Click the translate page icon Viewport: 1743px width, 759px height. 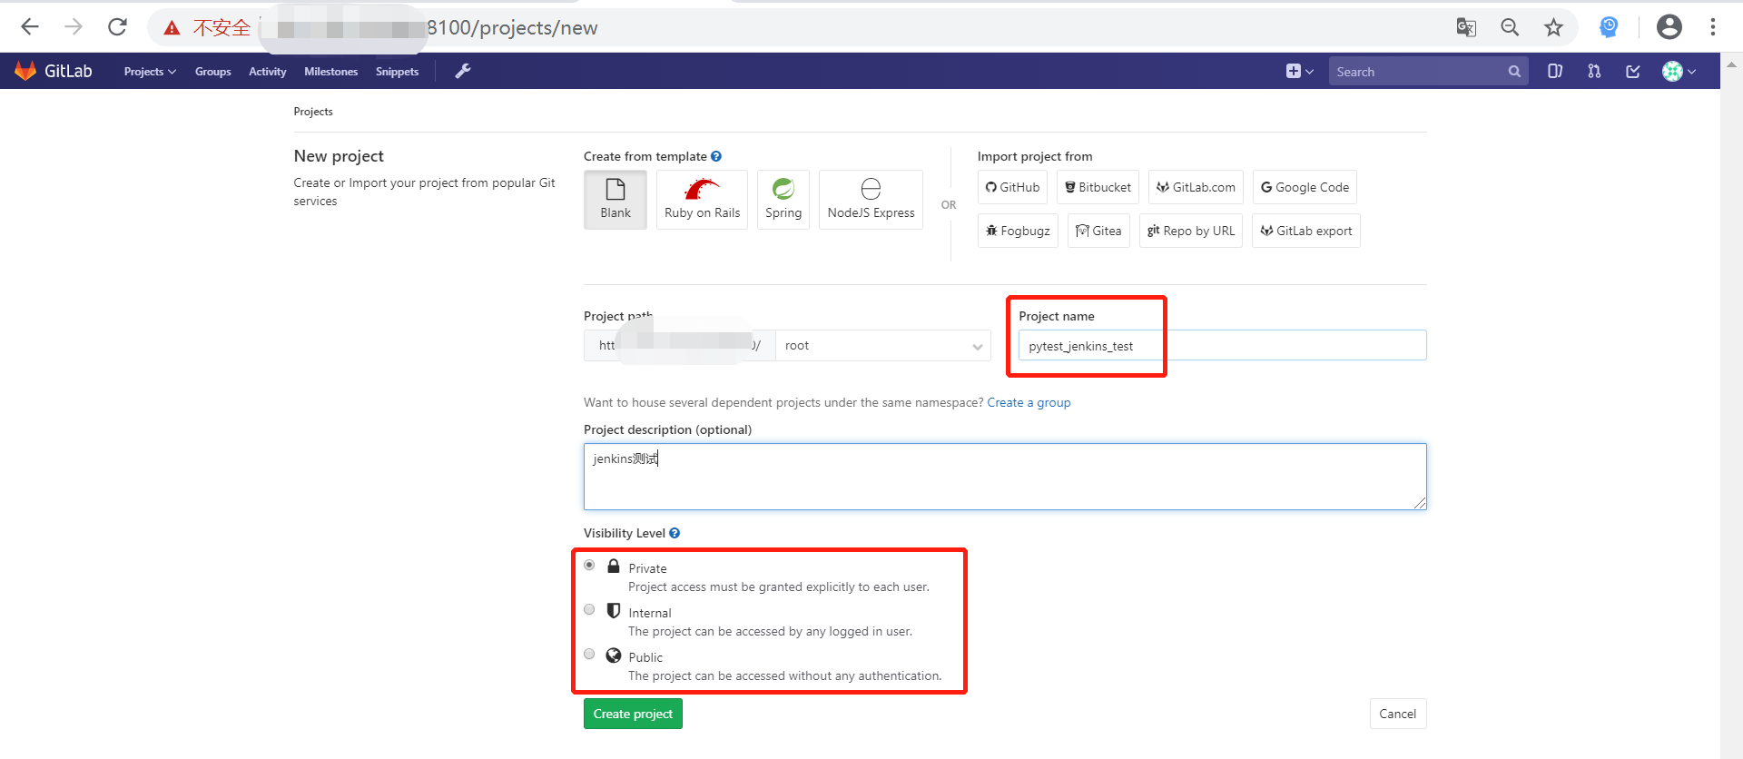(1466, 27)
